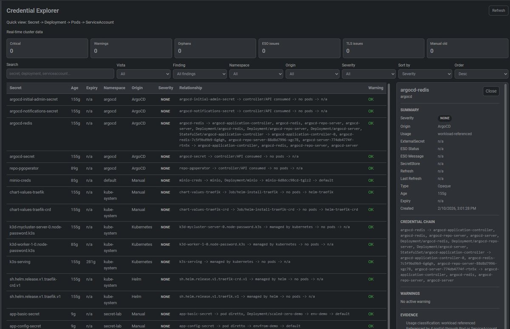This screenshot has height=329, width=510.
Task: Select the argocd-initial-admin-secret row
Action: click(197, 99)
